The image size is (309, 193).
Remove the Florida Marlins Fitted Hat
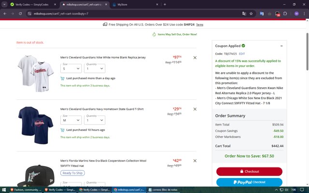(x=195, y=161)
